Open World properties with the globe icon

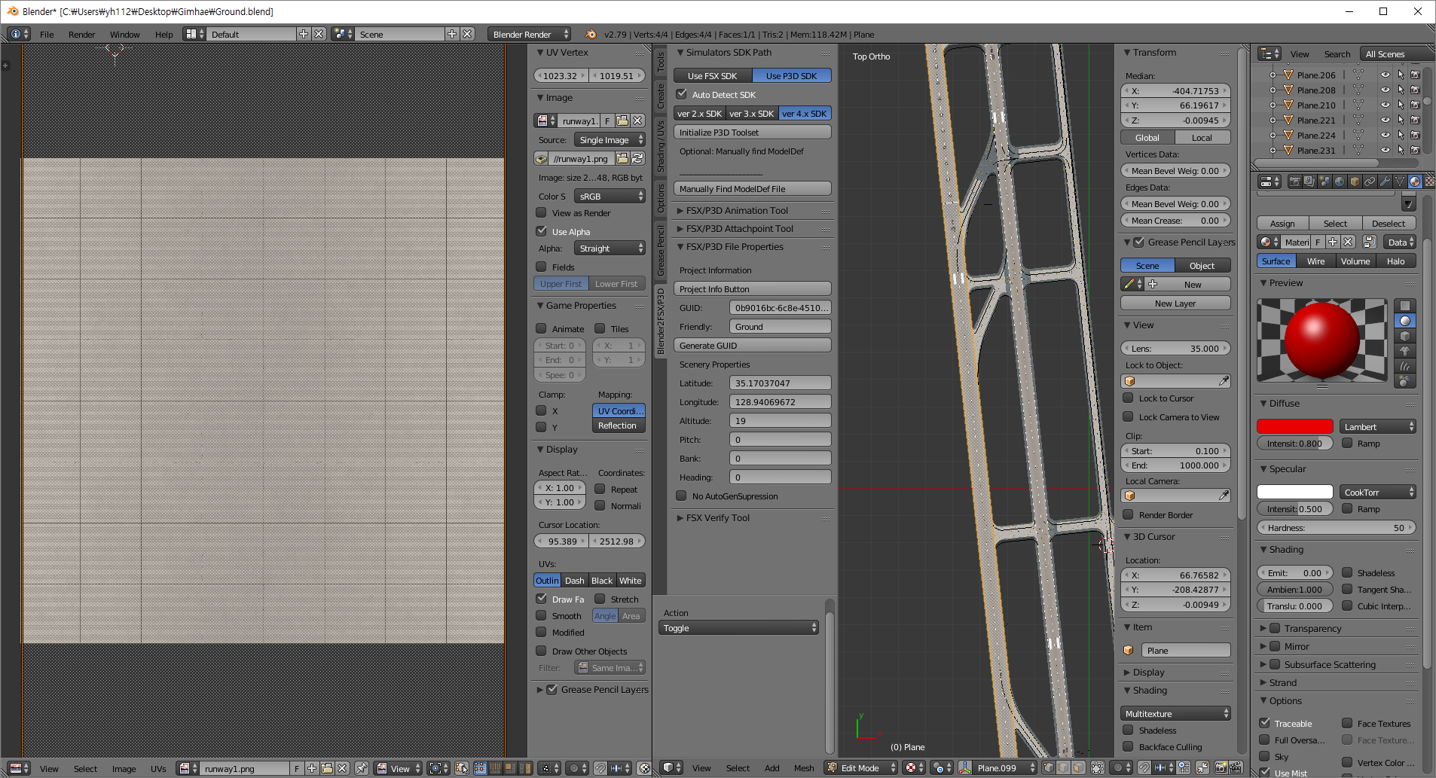pyautogui.click(x=1339, y=183)
